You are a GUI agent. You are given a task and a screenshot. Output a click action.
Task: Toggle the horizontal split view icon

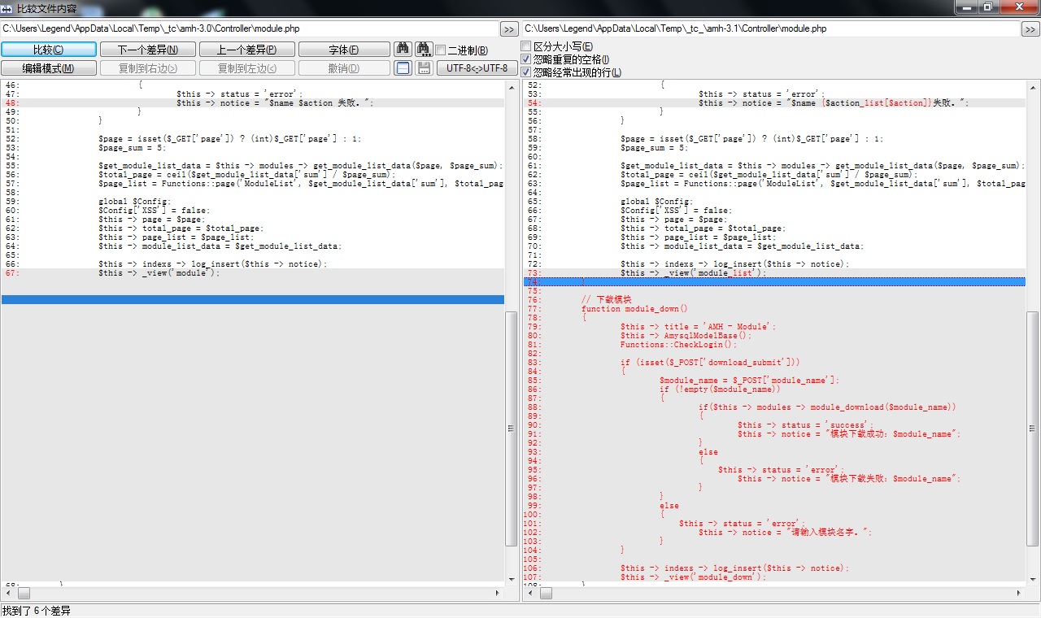coord(403,68)
